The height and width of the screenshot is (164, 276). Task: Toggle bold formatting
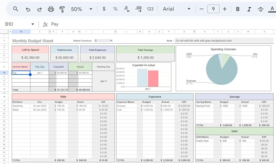coord(237,9)
